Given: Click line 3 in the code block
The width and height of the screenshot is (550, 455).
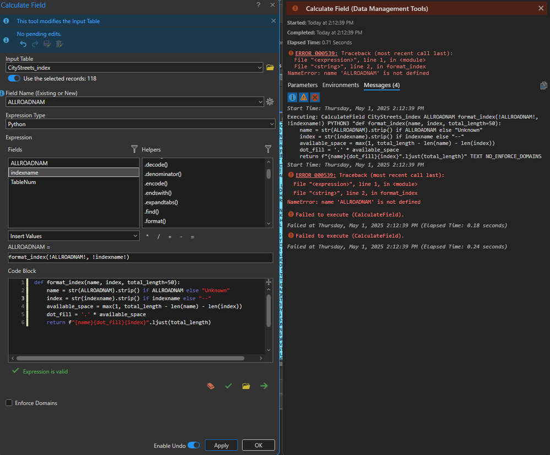Looking at the screenshot, I should coord(129,299).
